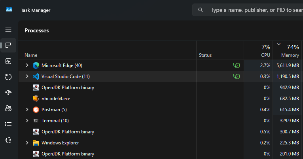Select the Processes page icon in sidebar
The width and height of the screenshot is (303, 159).
[8, 45]
